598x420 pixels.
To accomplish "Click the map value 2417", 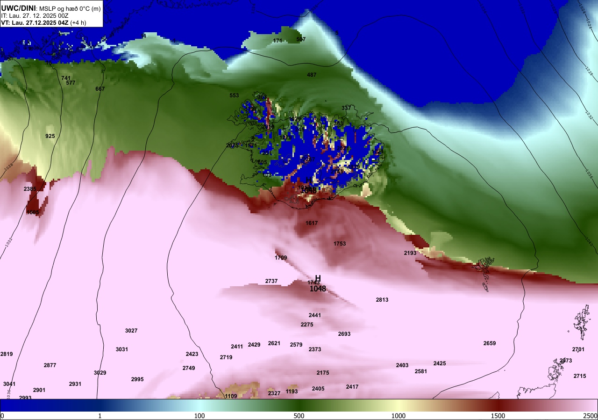I will click(352, 387).
